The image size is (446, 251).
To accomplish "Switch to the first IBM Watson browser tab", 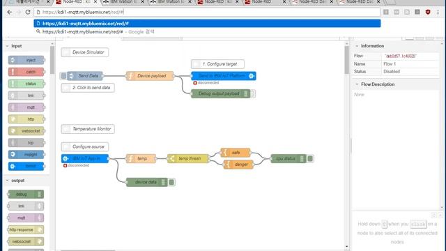I will pyautogui.click(x=123, y=2).
